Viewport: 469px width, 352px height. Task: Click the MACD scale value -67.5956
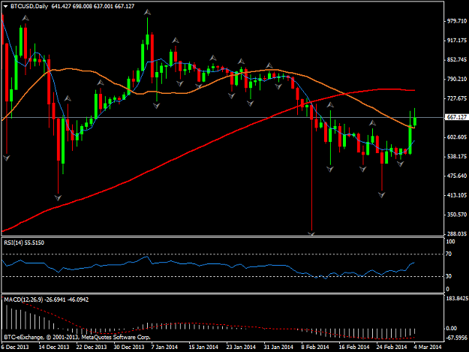[x=457, y=338]
